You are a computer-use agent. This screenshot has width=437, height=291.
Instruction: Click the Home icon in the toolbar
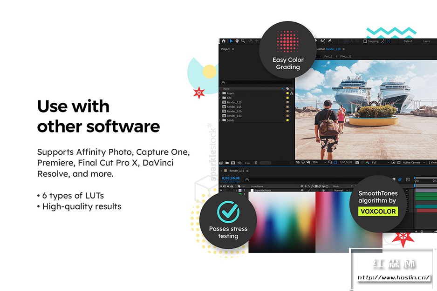224,41
